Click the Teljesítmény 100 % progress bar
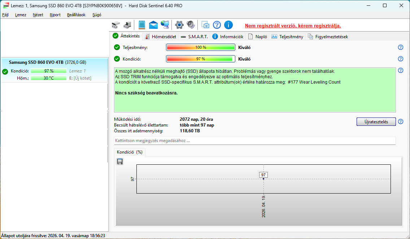 point(201,47)
